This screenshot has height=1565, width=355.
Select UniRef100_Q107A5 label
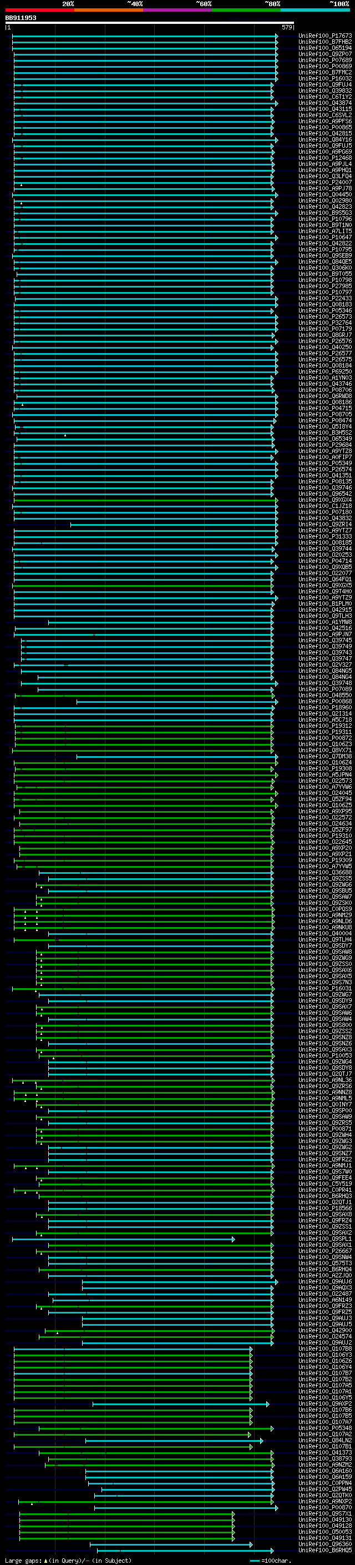point(324,1385)
